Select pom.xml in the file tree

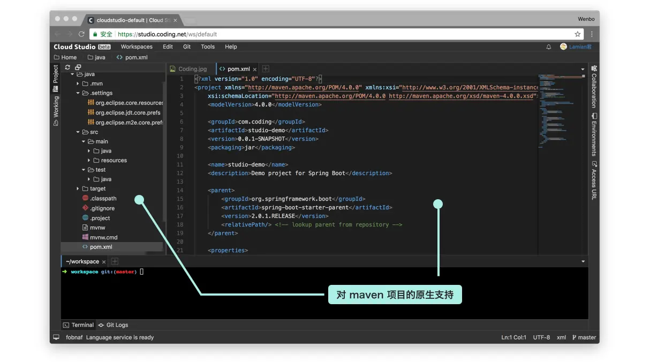click(112, 247)
